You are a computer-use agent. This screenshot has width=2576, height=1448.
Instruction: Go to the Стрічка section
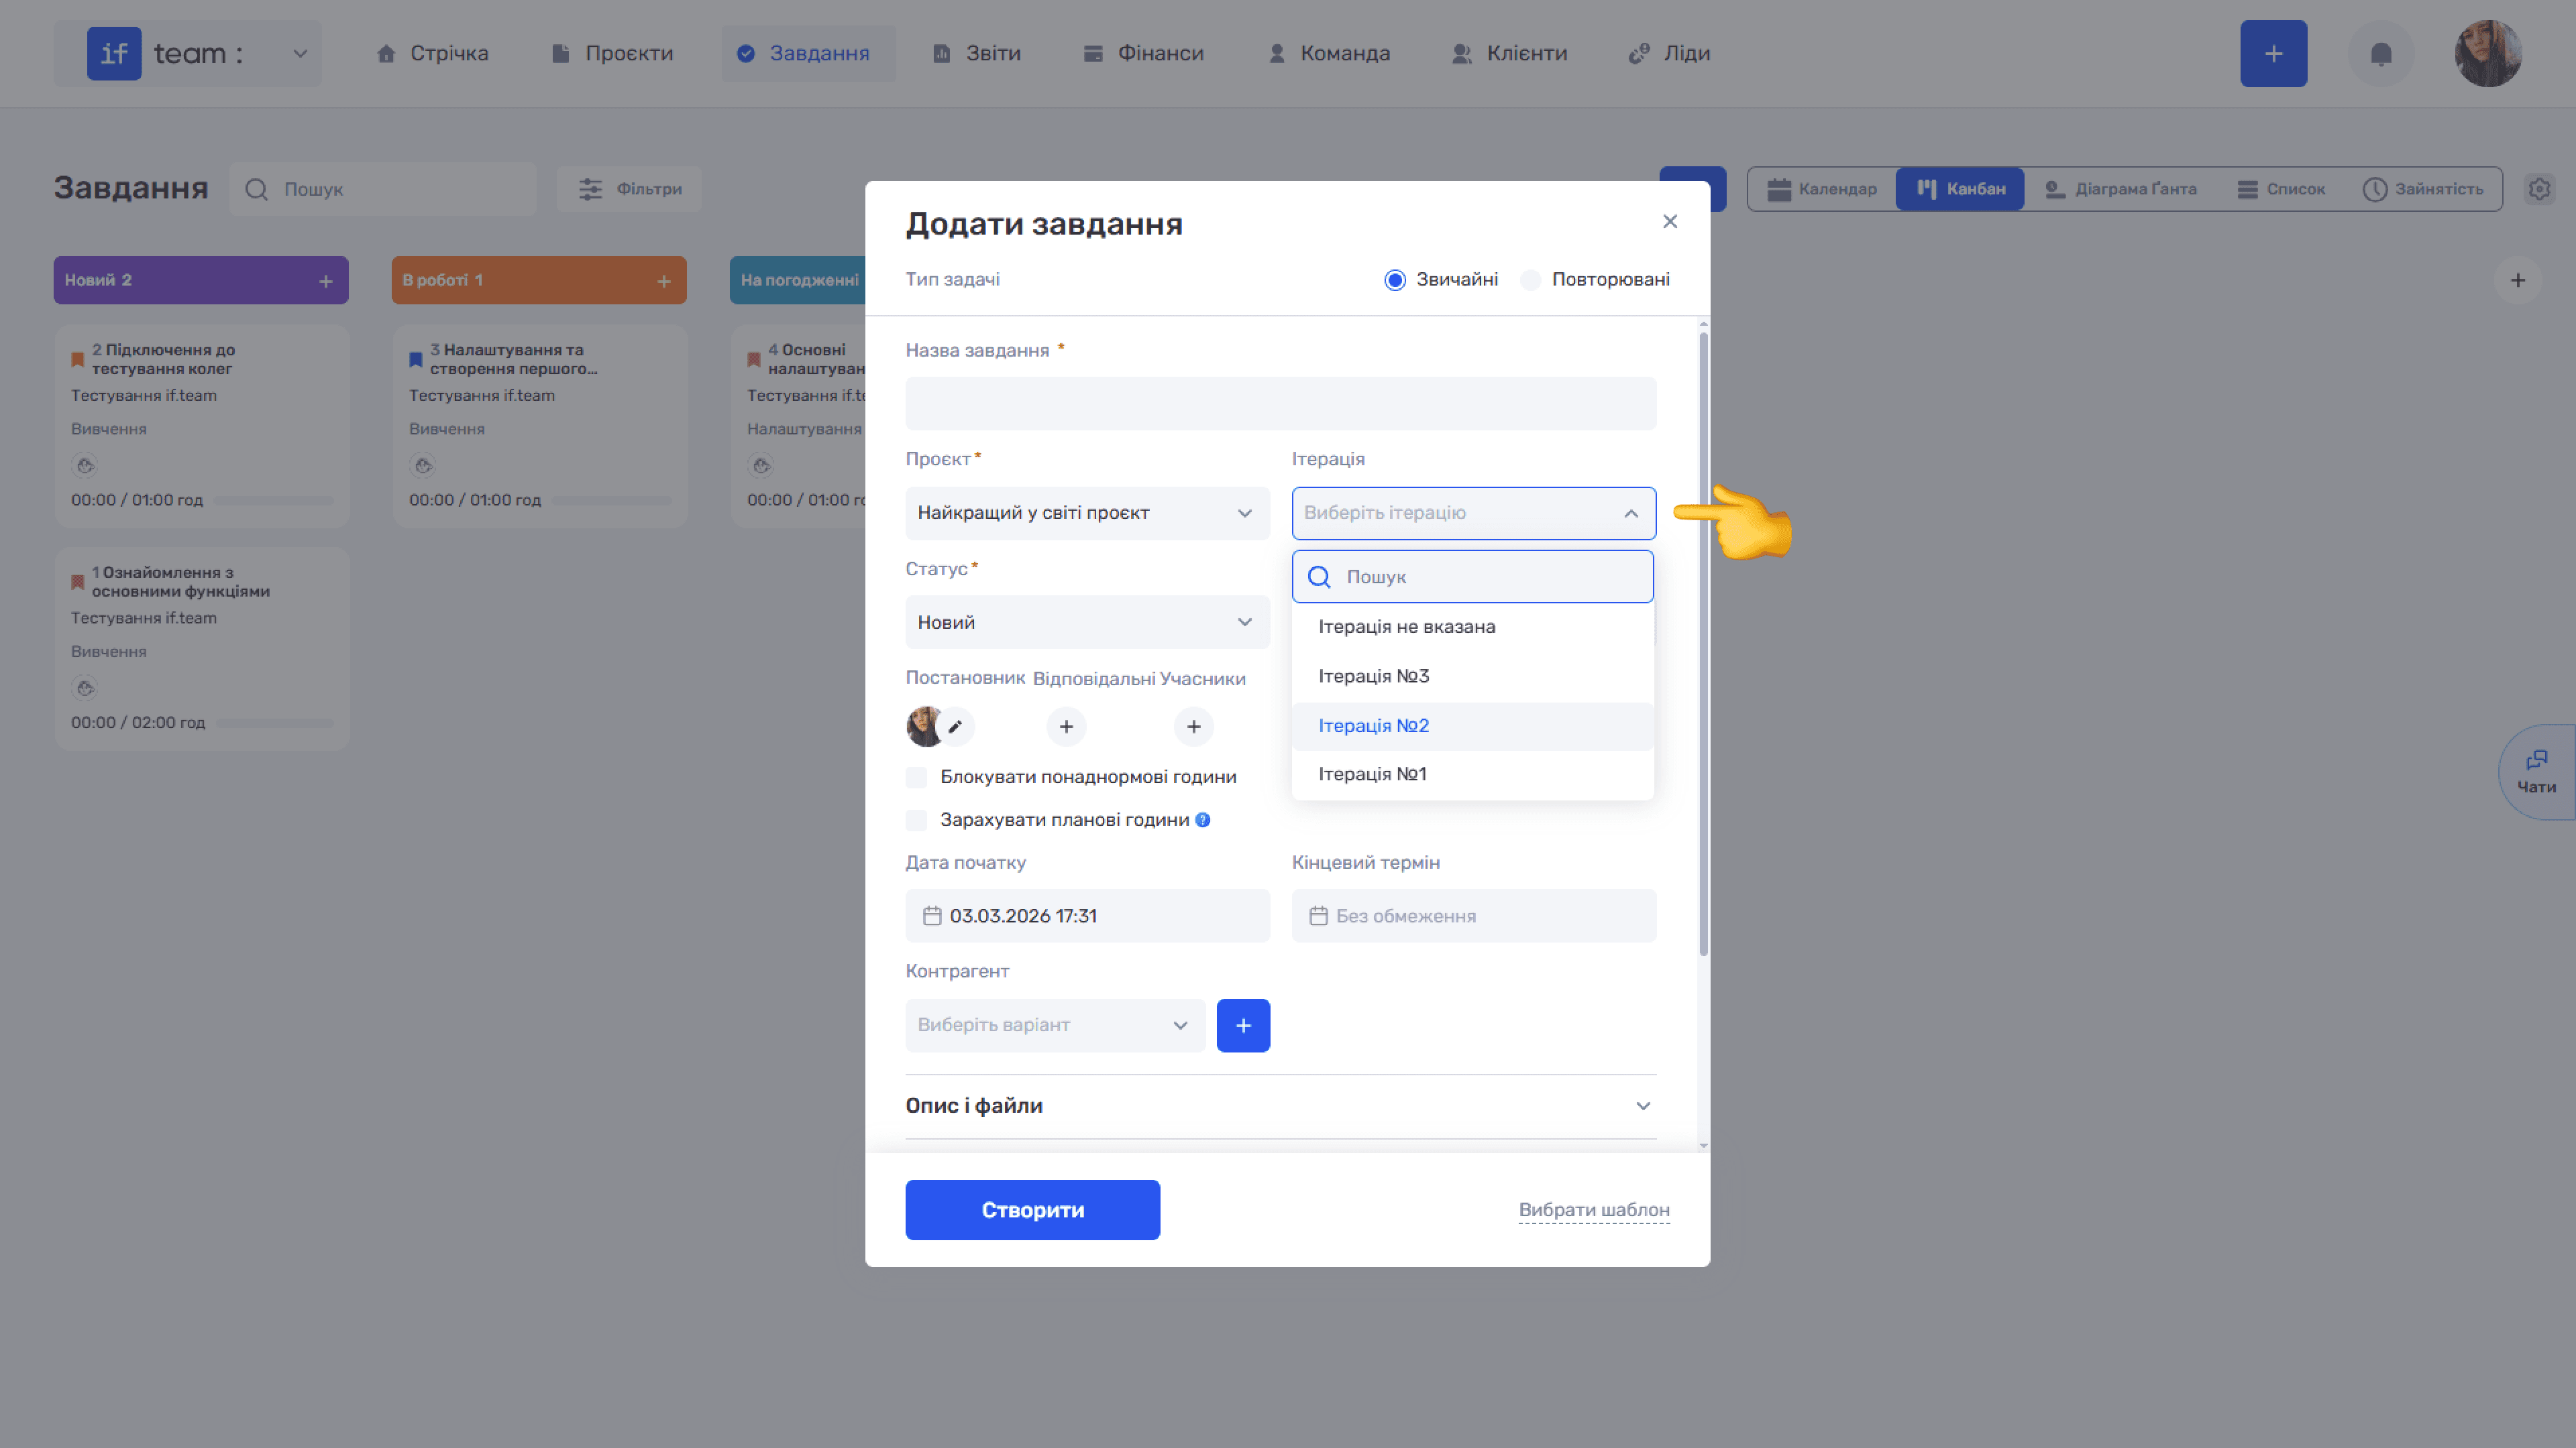coord(433,54)
